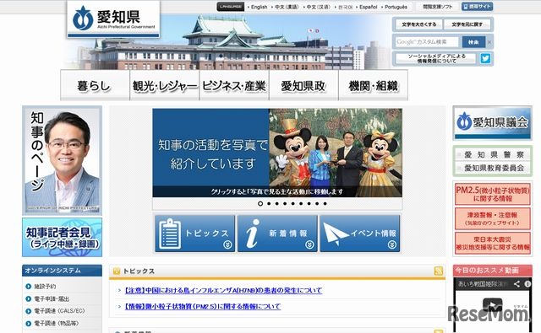Open the 閲覧支援ソフト link
Image resolution: width=541 pixels, height=333 pixels.
click(x=438, y=7)
